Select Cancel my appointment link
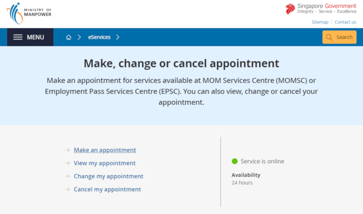 coord(107,189)
